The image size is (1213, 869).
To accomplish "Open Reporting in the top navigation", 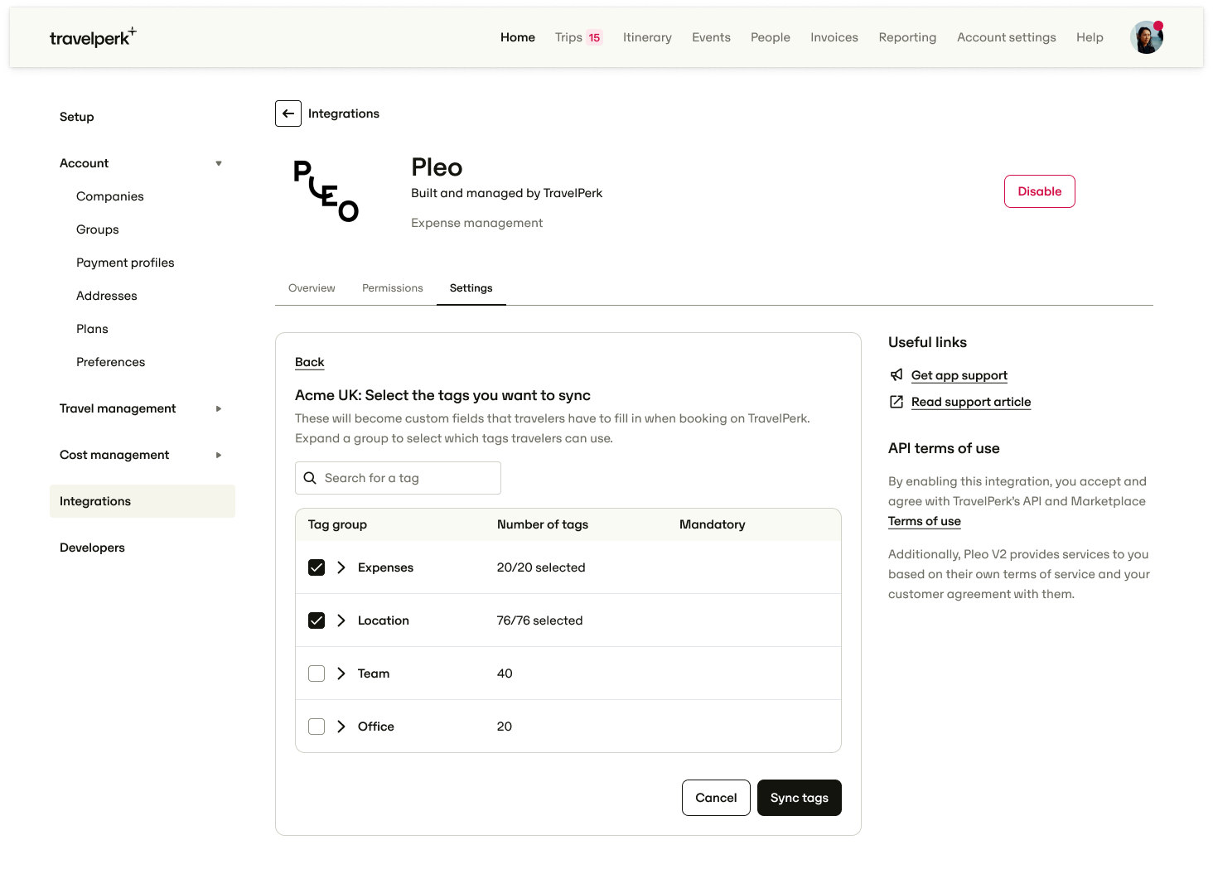I will [907, 37].
